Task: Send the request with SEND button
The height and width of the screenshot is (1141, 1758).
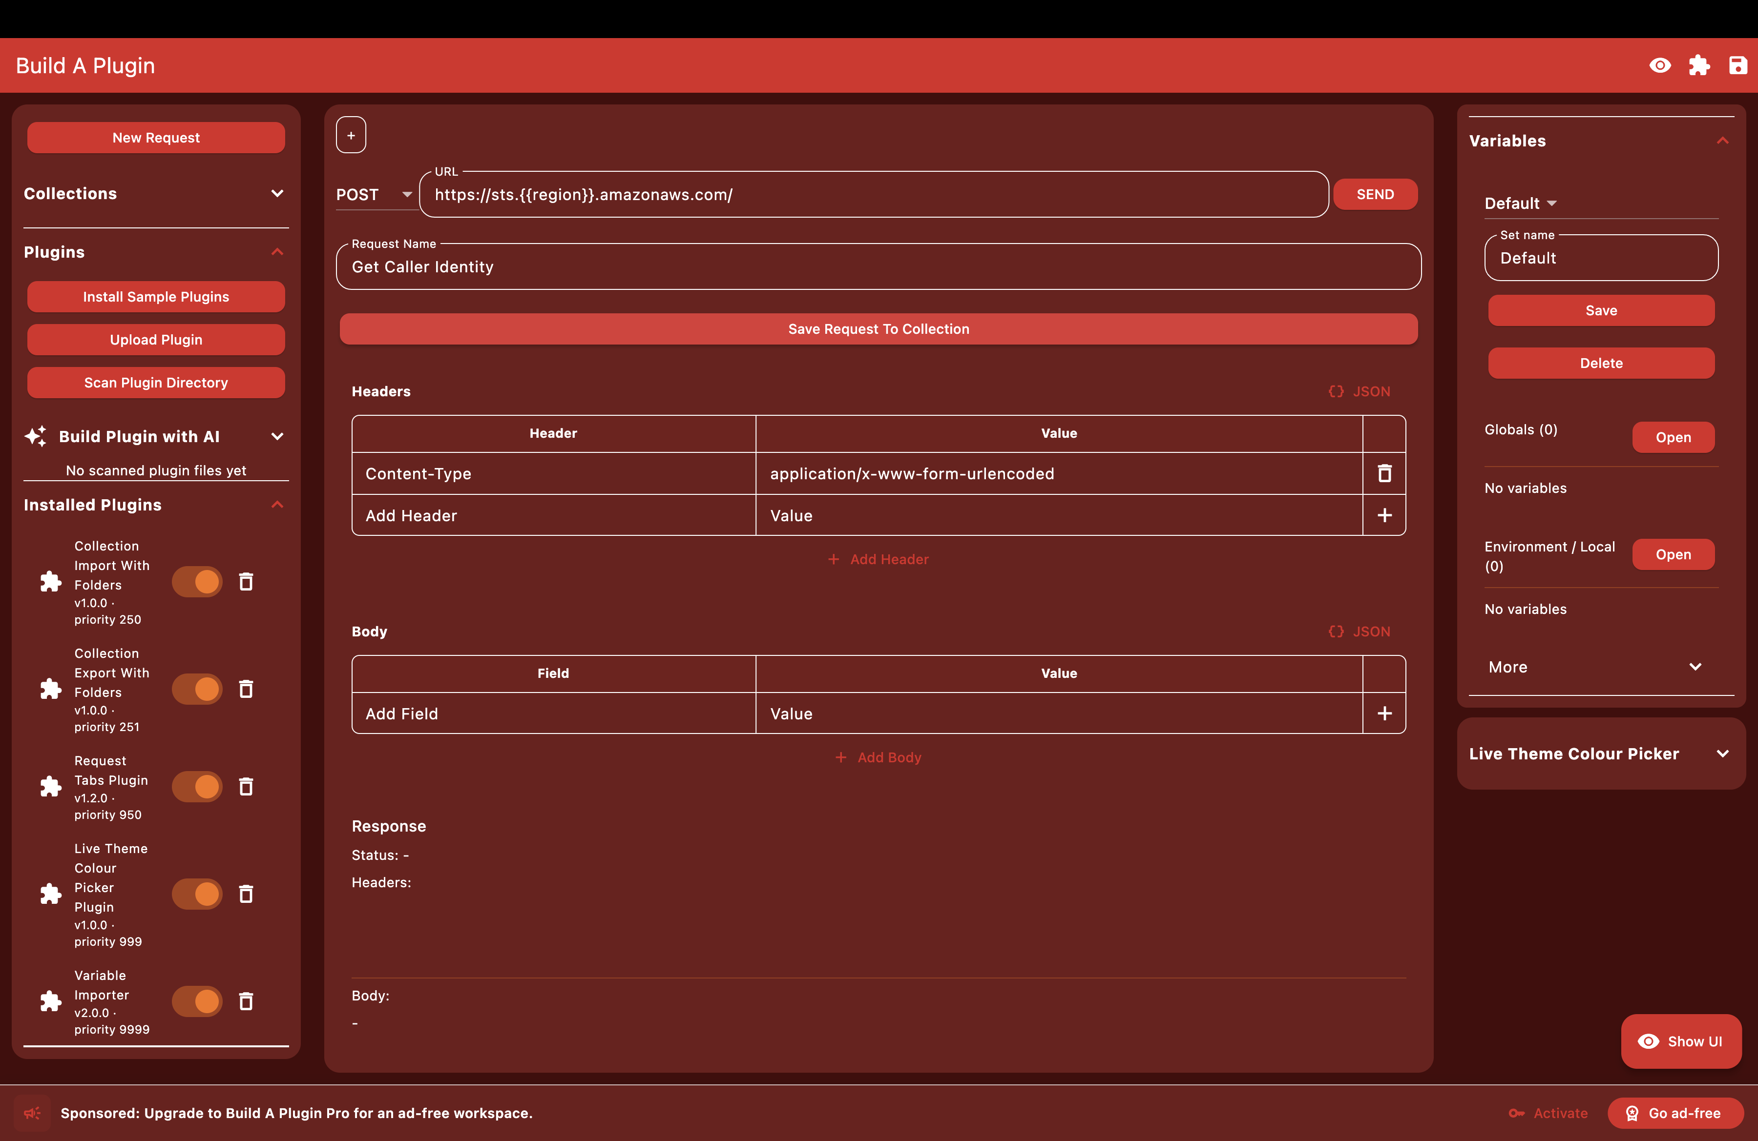Action: [x=1375, y=194]
